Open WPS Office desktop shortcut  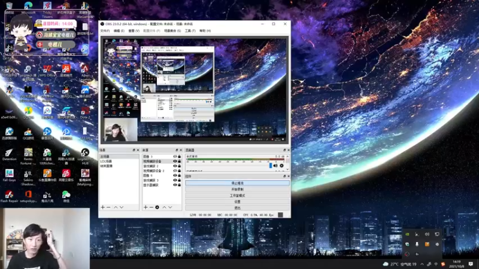click(x=47, y=71)
